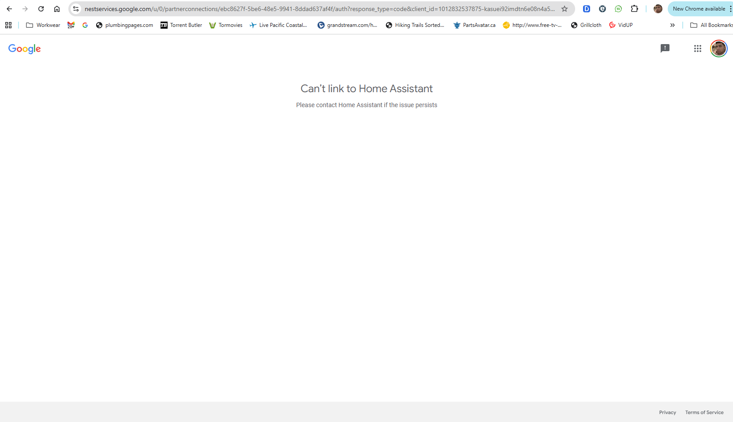The width and height of the screenshot is (733, 422).
Task: Click the address bar URL field
Action: 320,9
